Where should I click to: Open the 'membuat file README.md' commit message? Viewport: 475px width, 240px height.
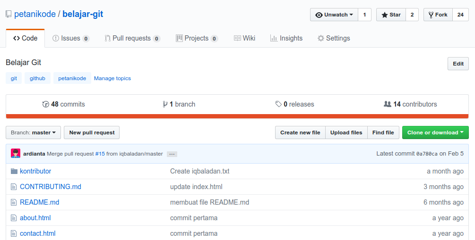click(210, 202)
